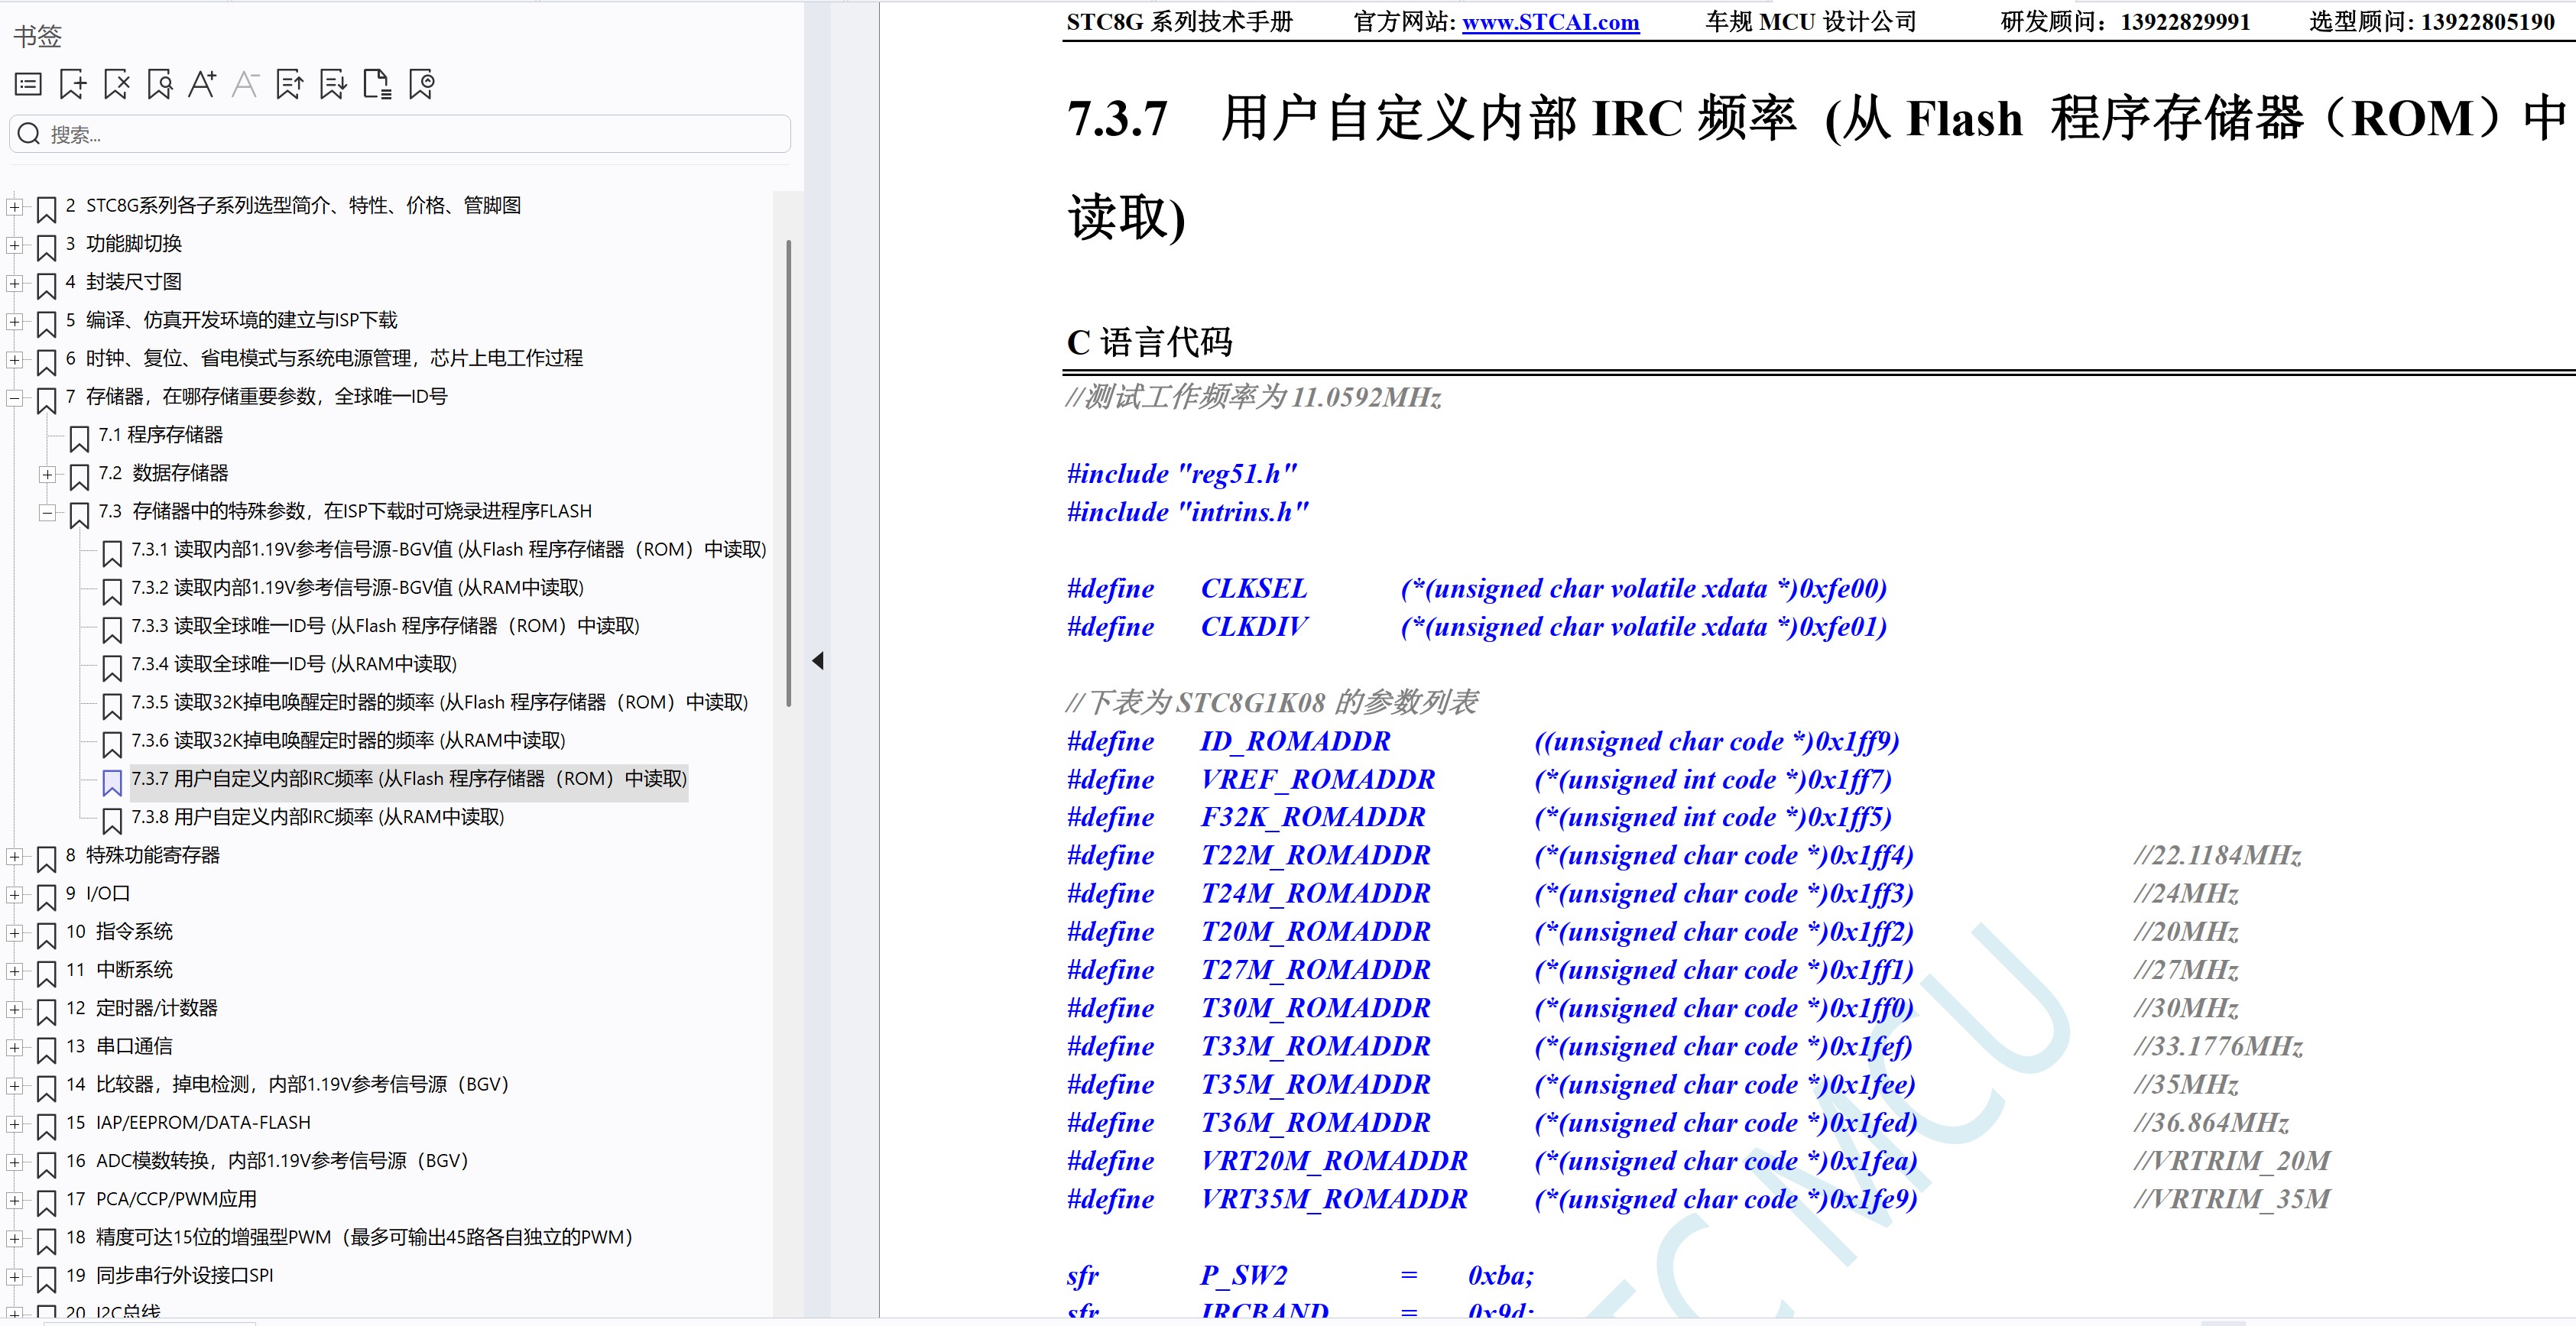Expand chapter 6 时钟复位 node

pos(14,360)
